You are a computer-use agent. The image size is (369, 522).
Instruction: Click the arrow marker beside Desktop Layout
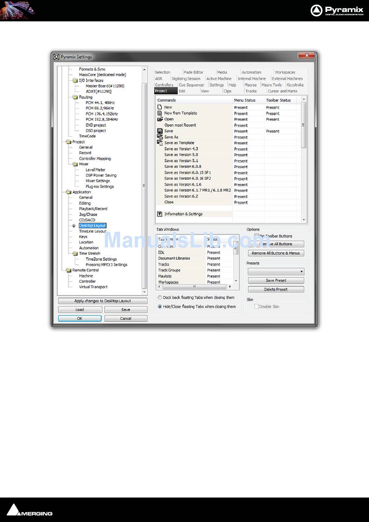pos(74,226)
